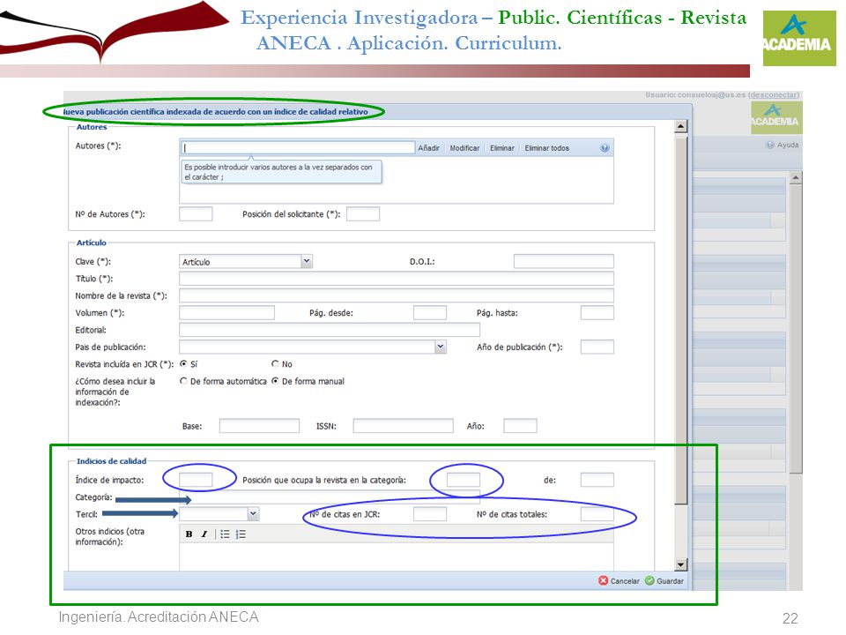Open the Tercil dropdown
Screen dimensions: 846x635
click(x=253, y=514)
